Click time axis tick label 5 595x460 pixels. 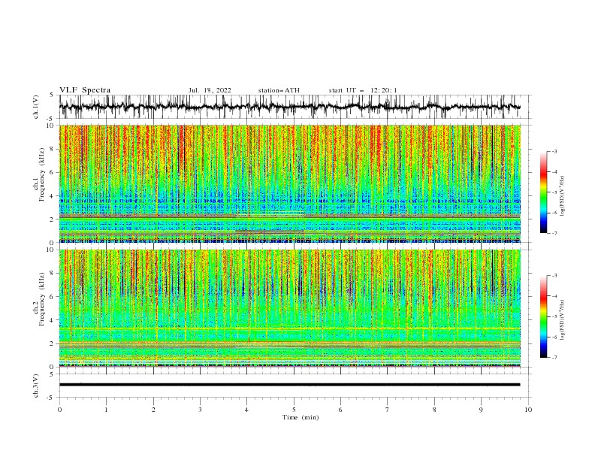pos(294,410)
